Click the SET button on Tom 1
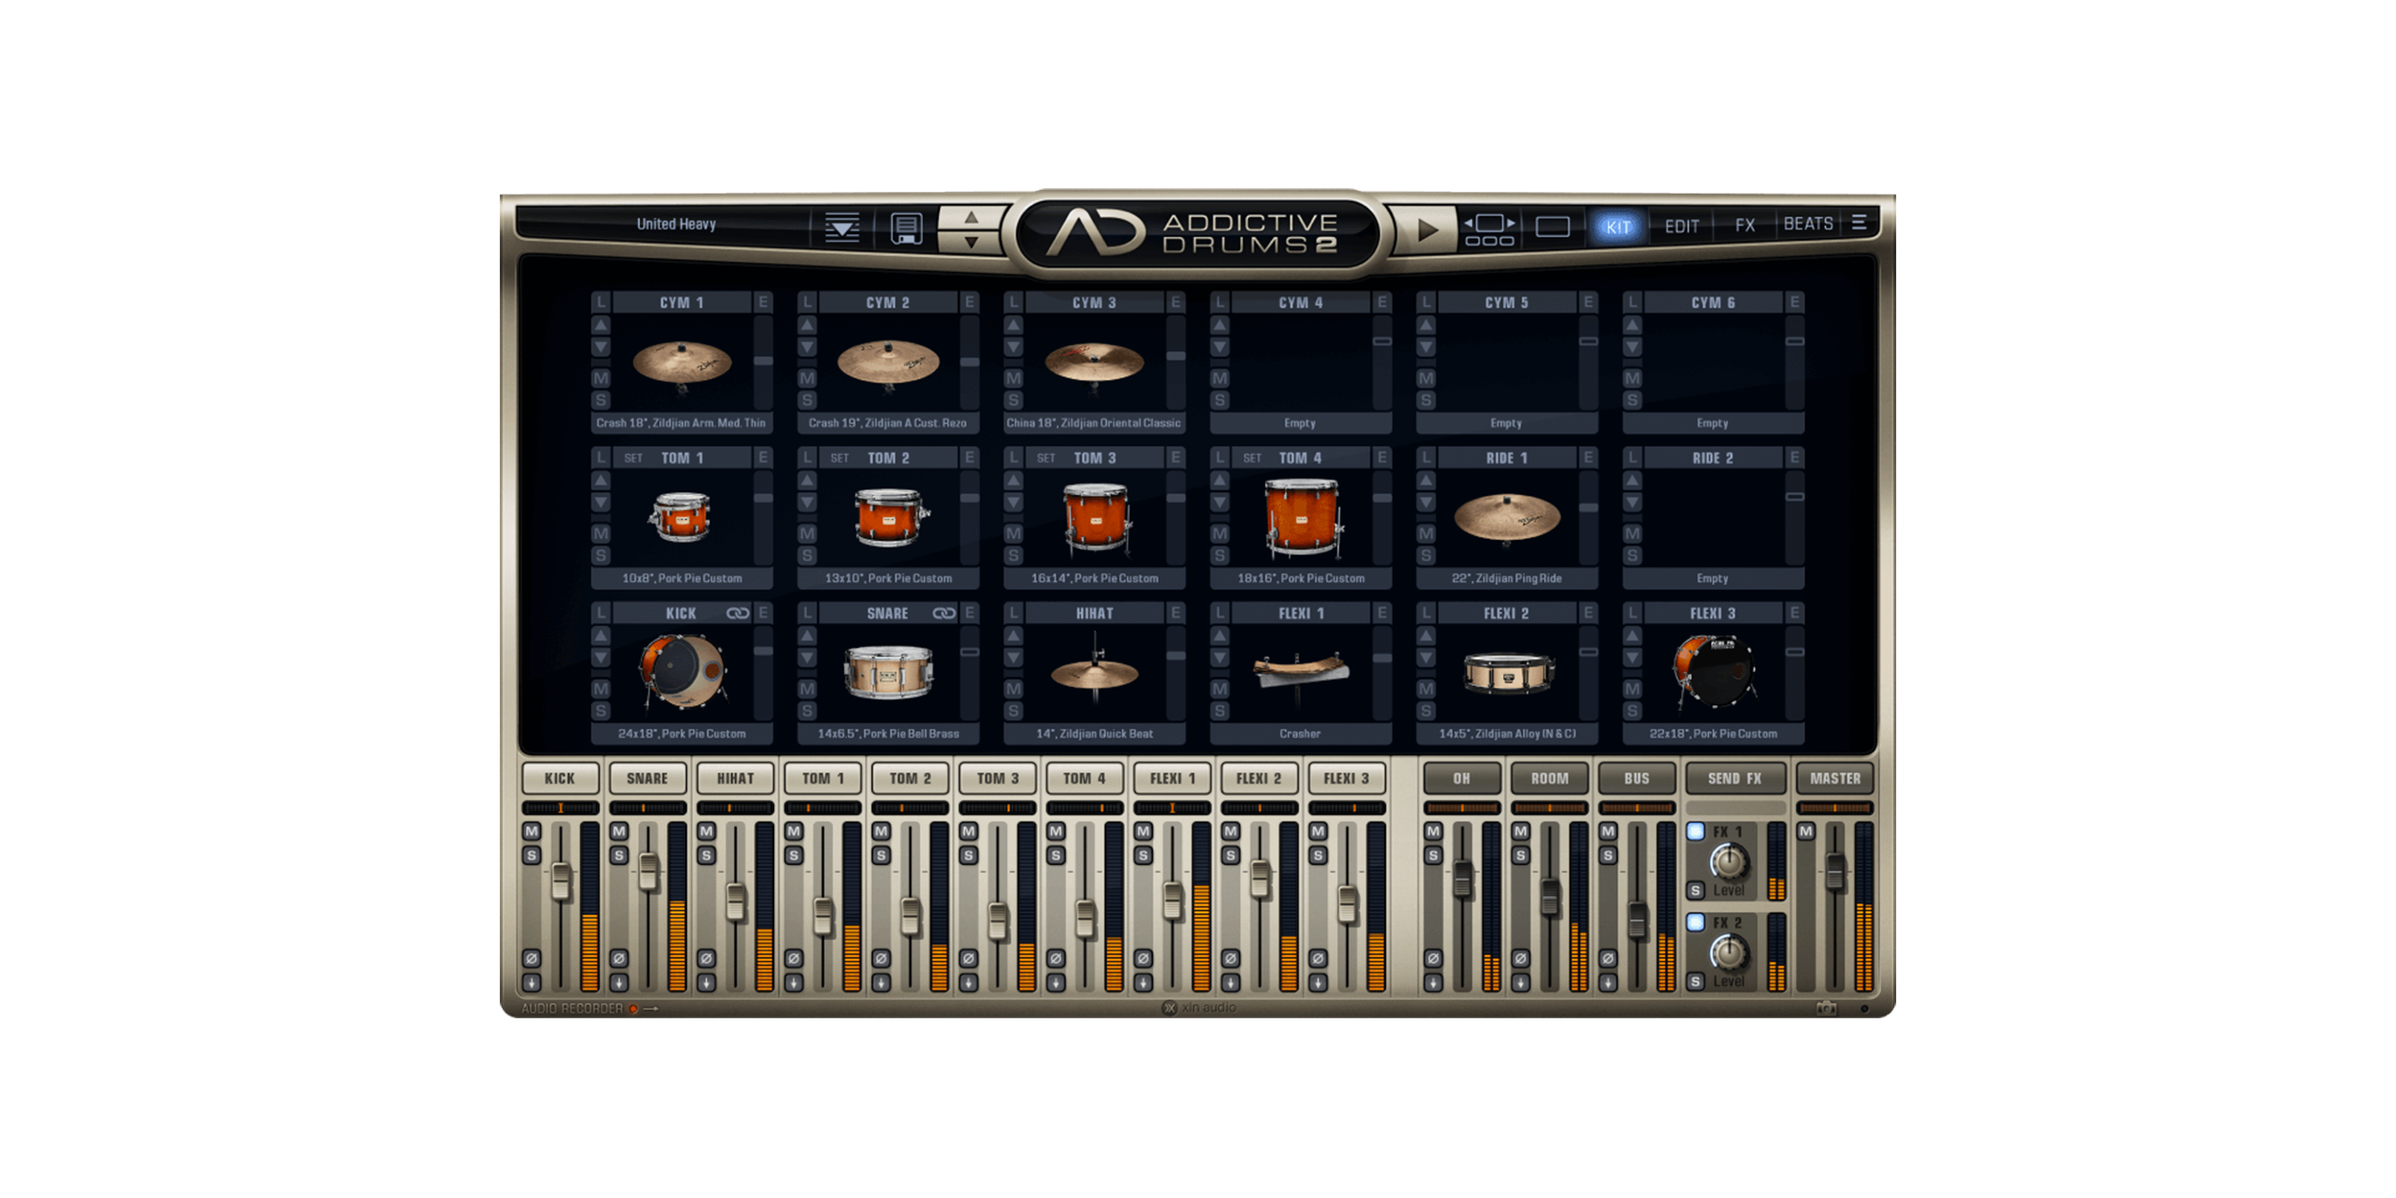The height and width of the screenshot is (1198, 2396). click(634, 458)
